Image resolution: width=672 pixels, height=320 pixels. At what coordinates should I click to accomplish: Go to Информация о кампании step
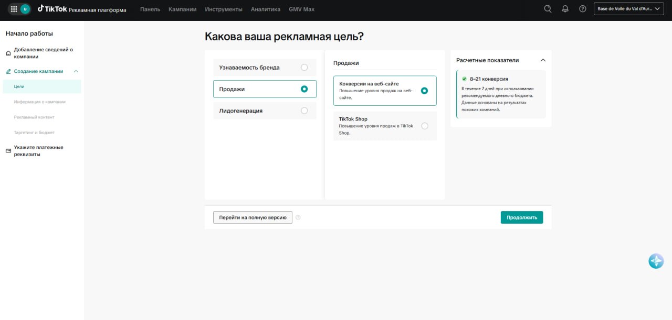39,102
